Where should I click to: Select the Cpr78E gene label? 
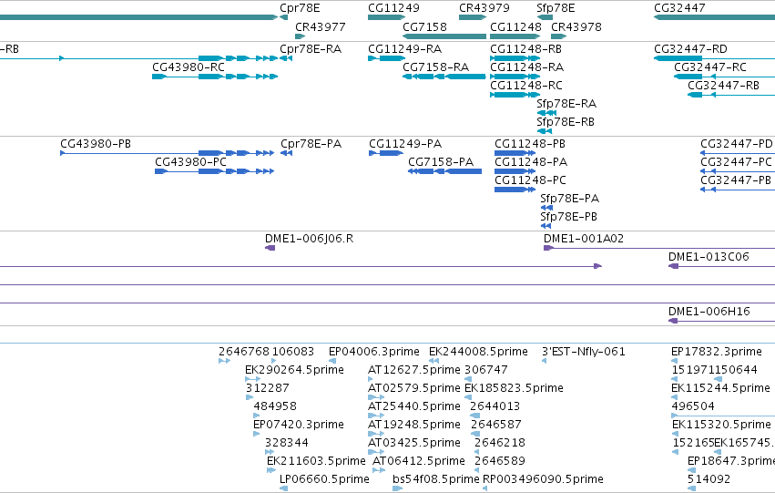click(300, 8)
